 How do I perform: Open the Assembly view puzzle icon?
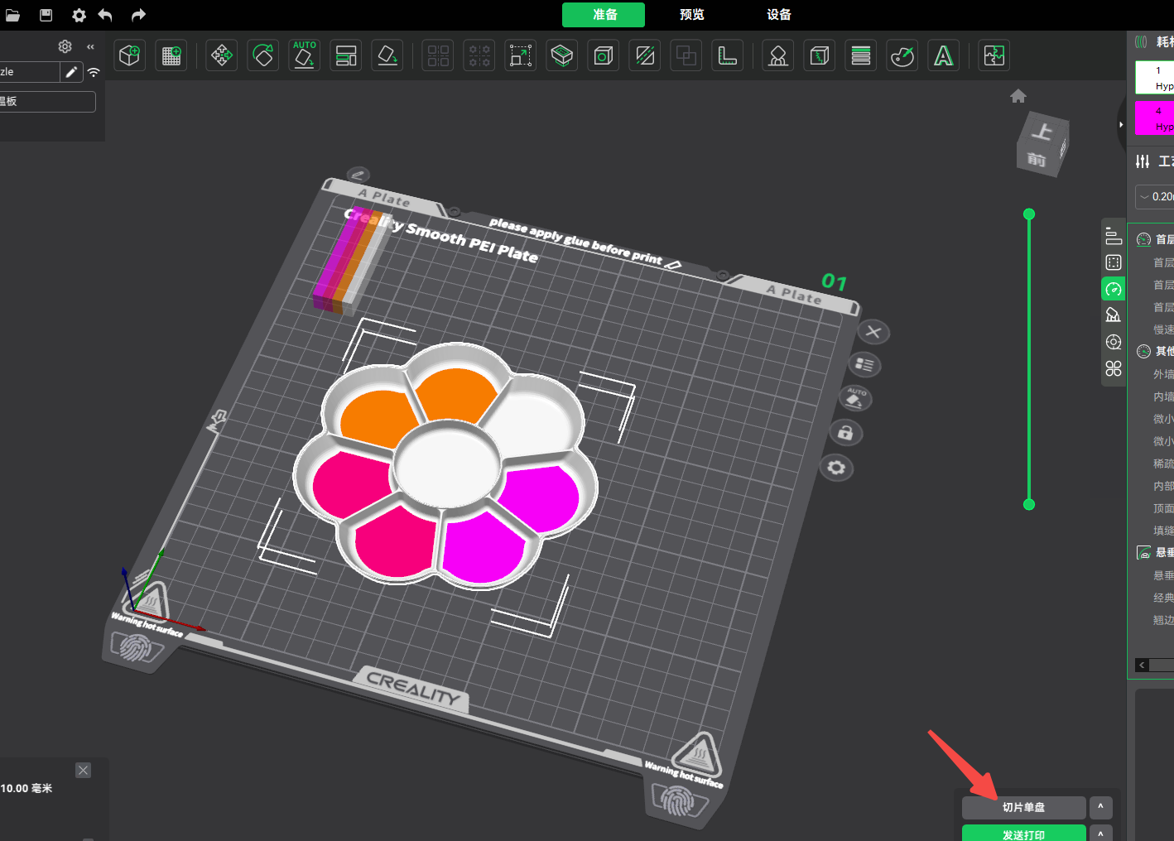(x=994, y=55)
